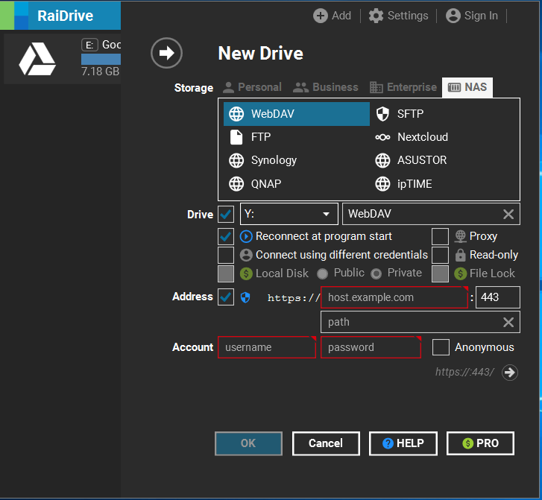Image resolution: width=542 pixels, height=500 pixels.
Task: Click the host.example.com address field
Action: 394,297
